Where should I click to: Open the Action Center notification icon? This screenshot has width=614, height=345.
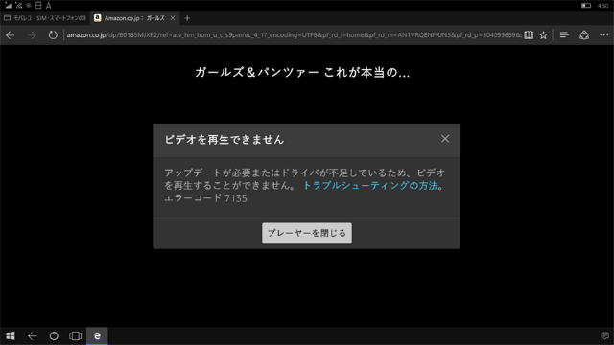604,335
